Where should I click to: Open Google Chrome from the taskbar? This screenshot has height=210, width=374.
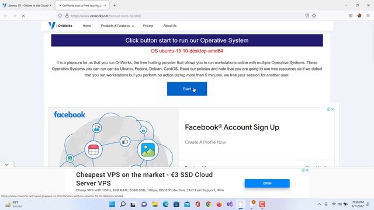coord(209,204)
